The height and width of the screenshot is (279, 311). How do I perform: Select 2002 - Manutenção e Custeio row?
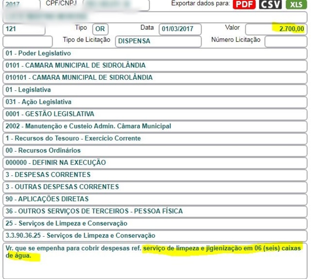click(155, 126)
